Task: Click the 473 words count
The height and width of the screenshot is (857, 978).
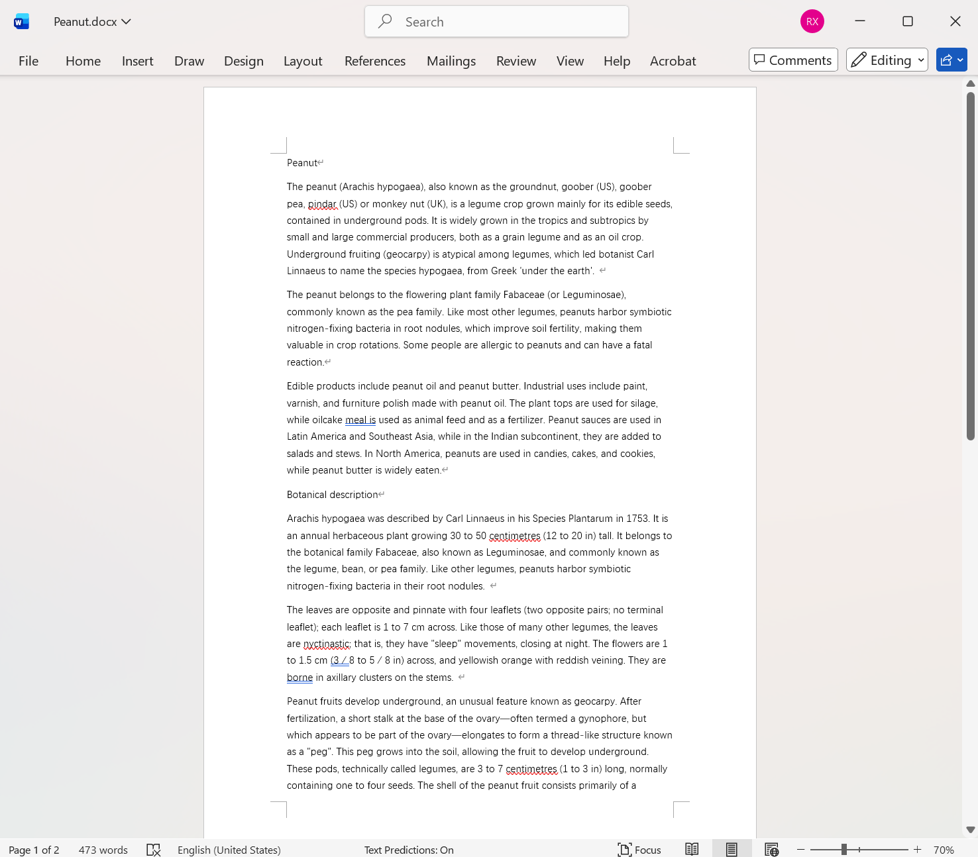Action: (x=103, y=849)
